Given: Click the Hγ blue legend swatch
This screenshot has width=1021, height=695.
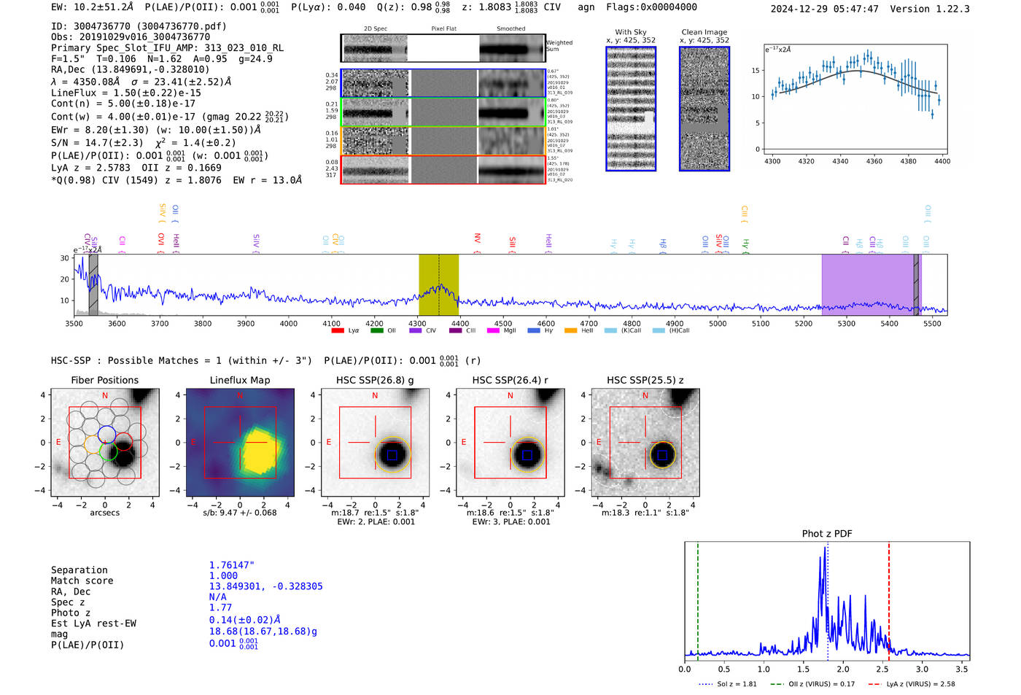Looking at the screenshot, I should 534,330.
